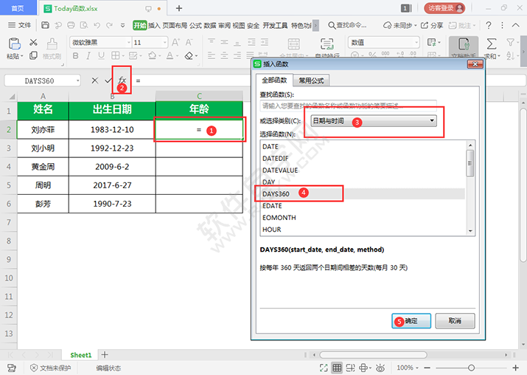The width and height of the screenshot is (527, 375).
Task: Switch to the Insert ribbon tab
Action: (154, 25)
